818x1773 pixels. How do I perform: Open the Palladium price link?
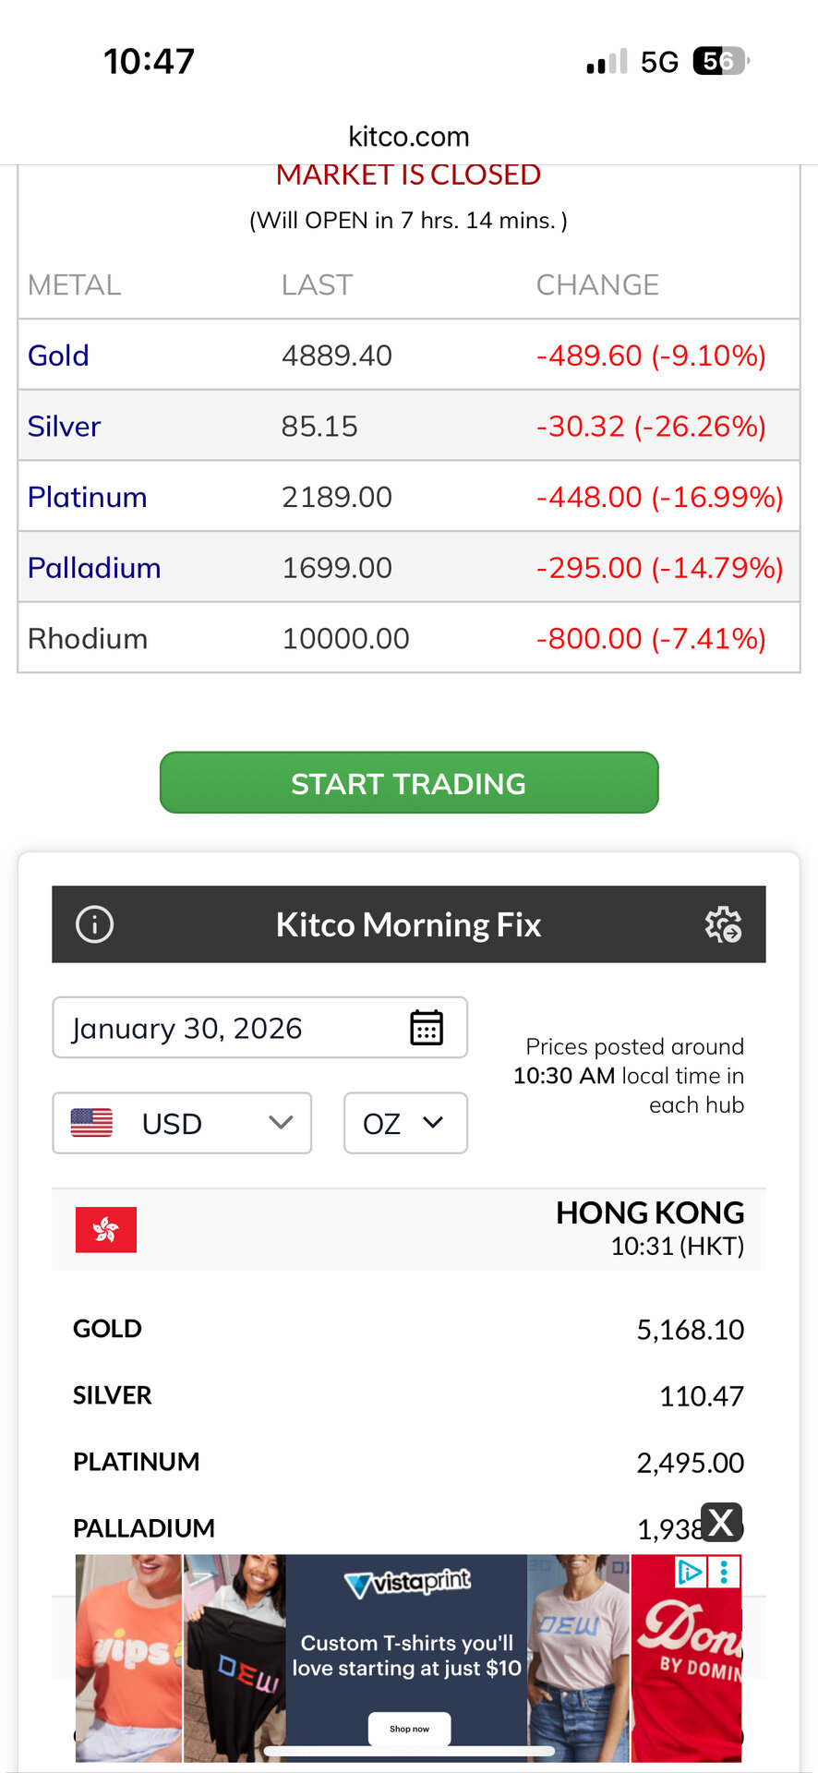coord(94,568)
